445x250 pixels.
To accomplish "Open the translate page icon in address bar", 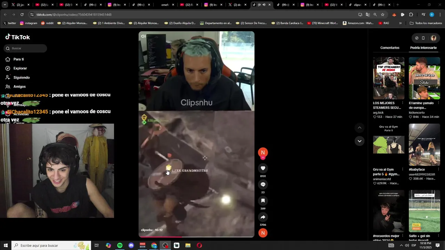I will point(367,15).
